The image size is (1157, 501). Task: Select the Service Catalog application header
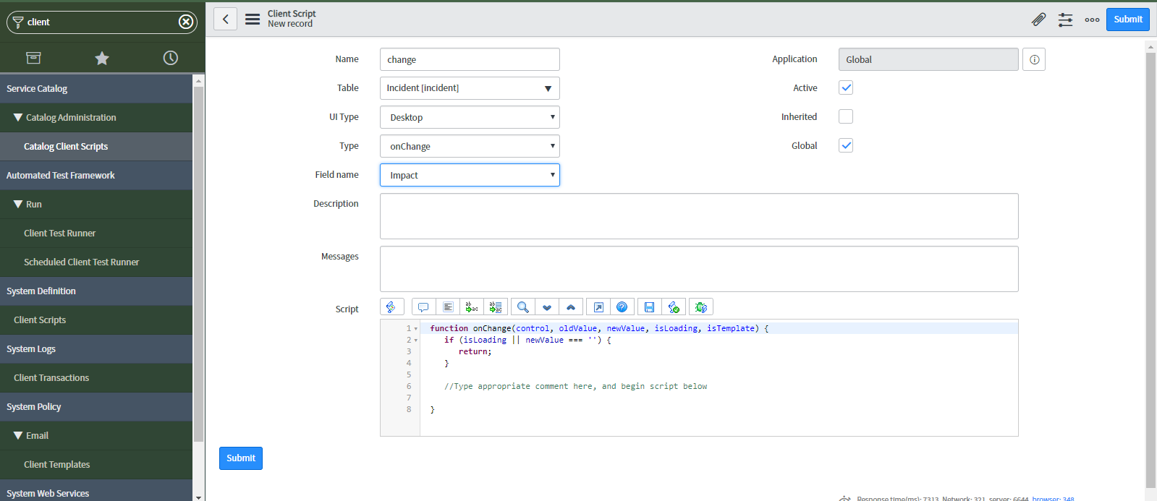click(x=96, y=88)
